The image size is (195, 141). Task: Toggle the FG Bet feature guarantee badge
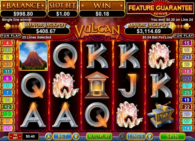[x=15, y=137]
